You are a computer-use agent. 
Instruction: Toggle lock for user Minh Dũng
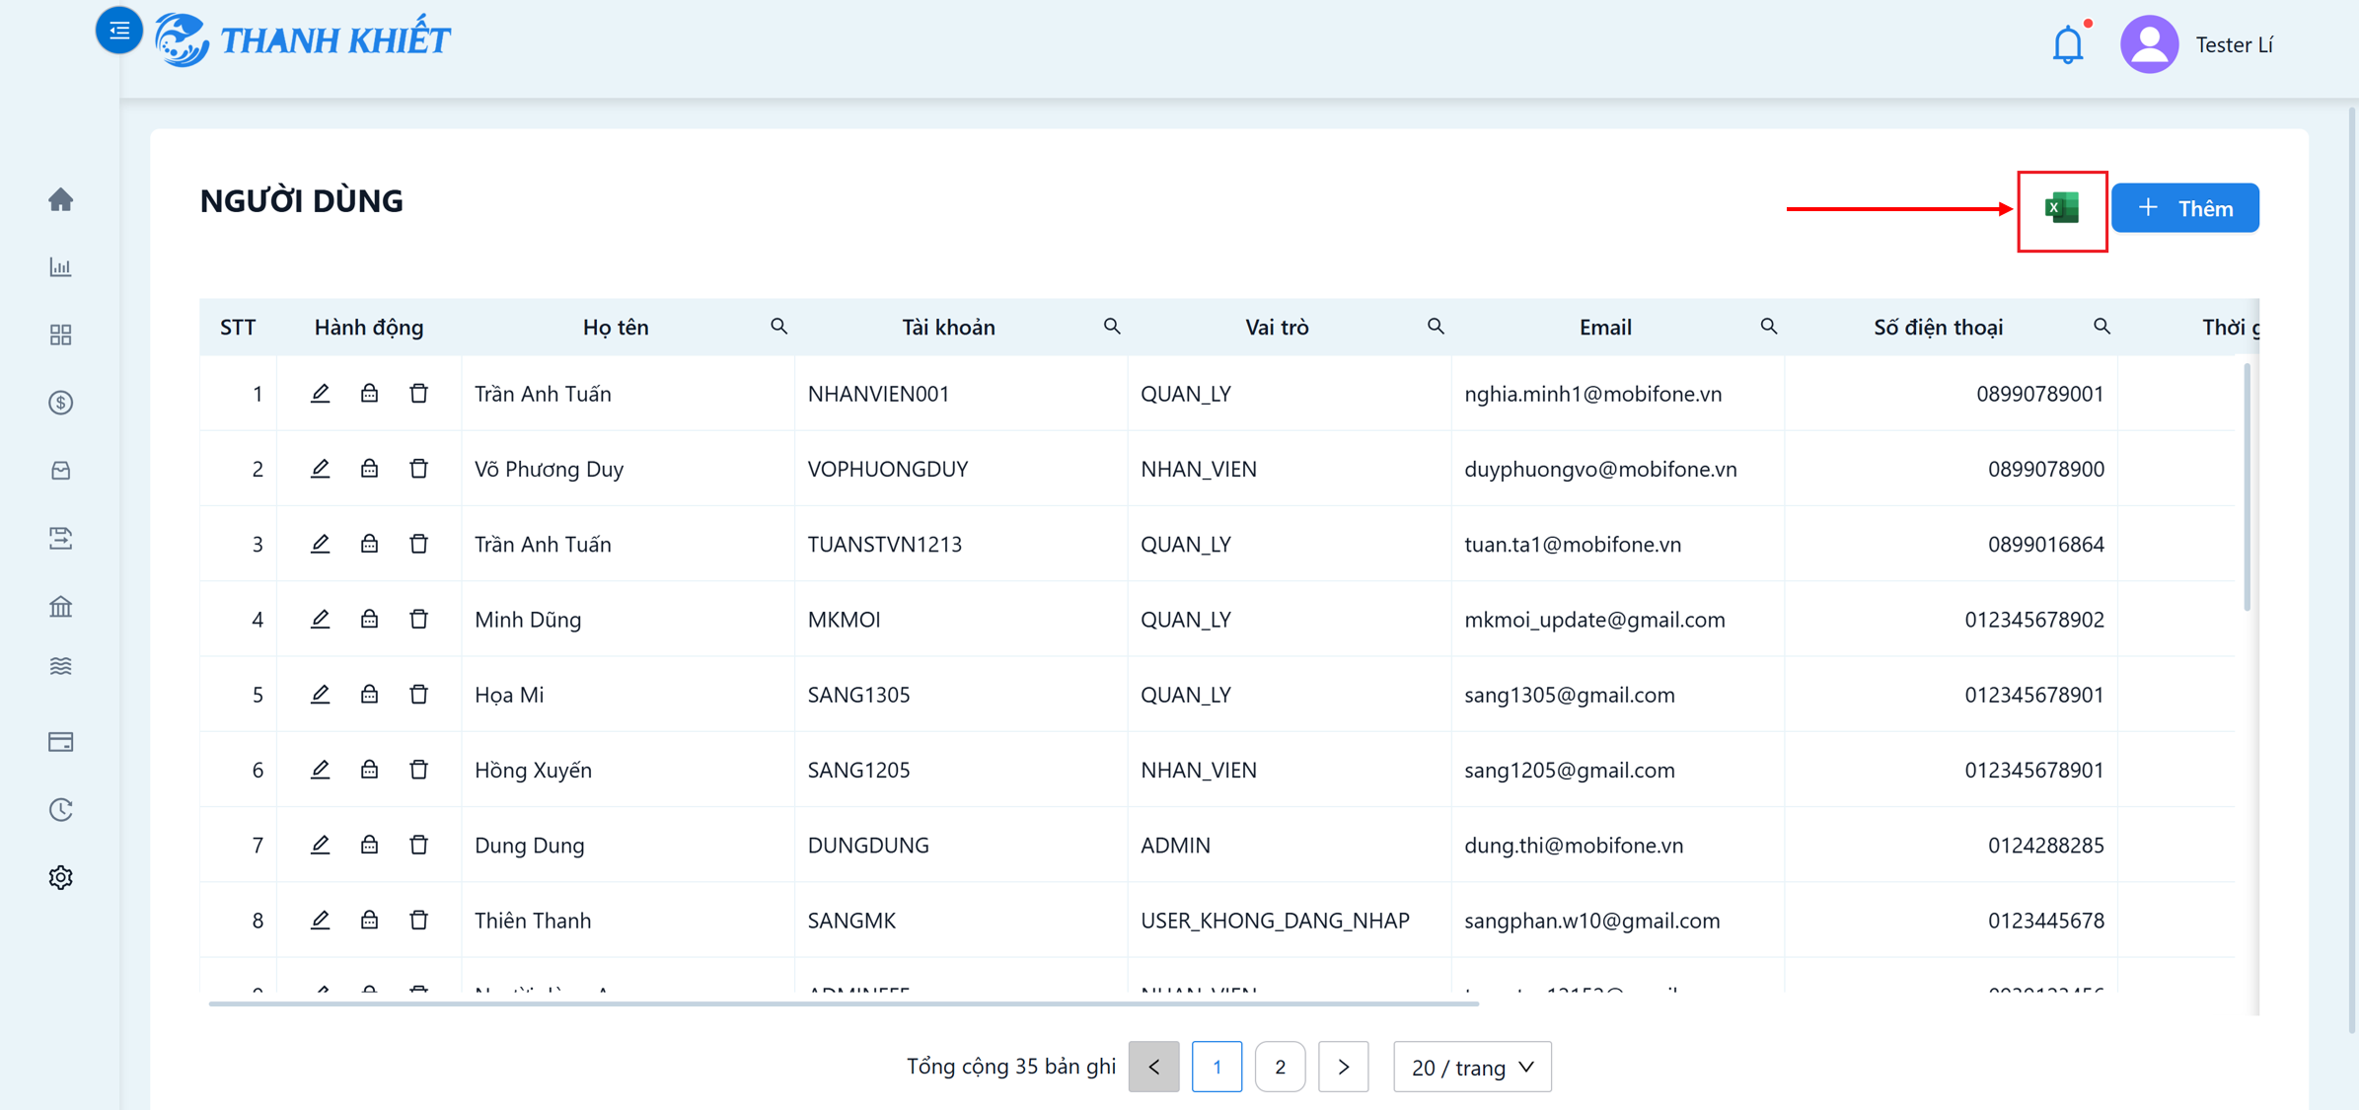point(369,619)
